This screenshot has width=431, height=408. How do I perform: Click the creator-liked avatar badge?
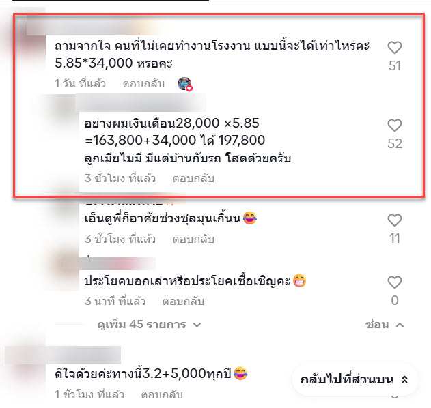185,84
